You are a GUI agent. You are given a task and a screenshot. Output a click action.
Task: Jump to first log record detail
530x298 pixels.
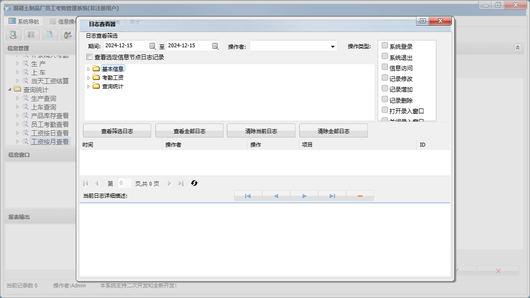248,196
